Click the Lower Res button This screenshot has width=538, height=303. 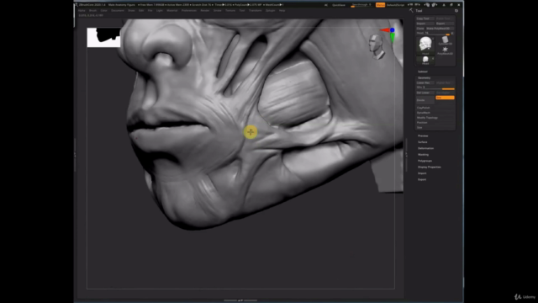[x=425, y=82]
